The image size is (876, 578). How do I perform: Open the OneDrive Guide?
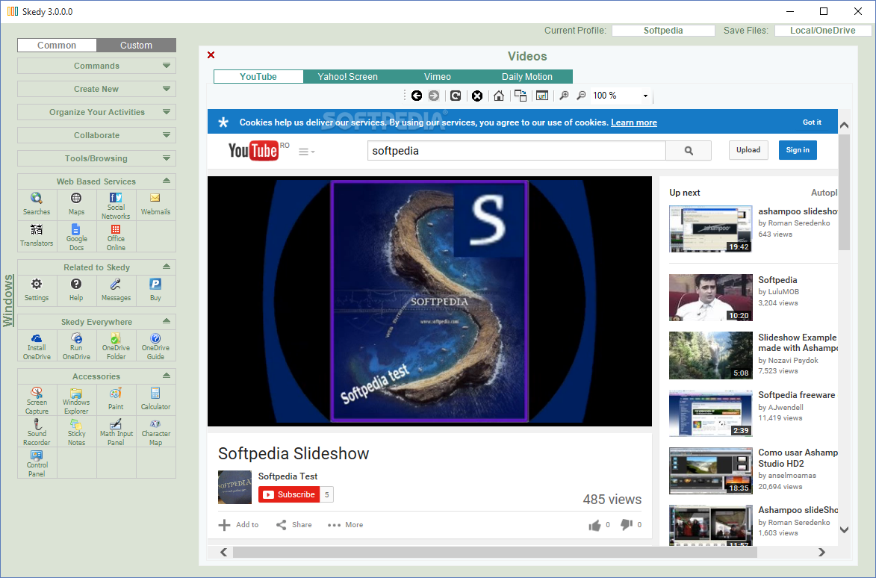(156, 346)
